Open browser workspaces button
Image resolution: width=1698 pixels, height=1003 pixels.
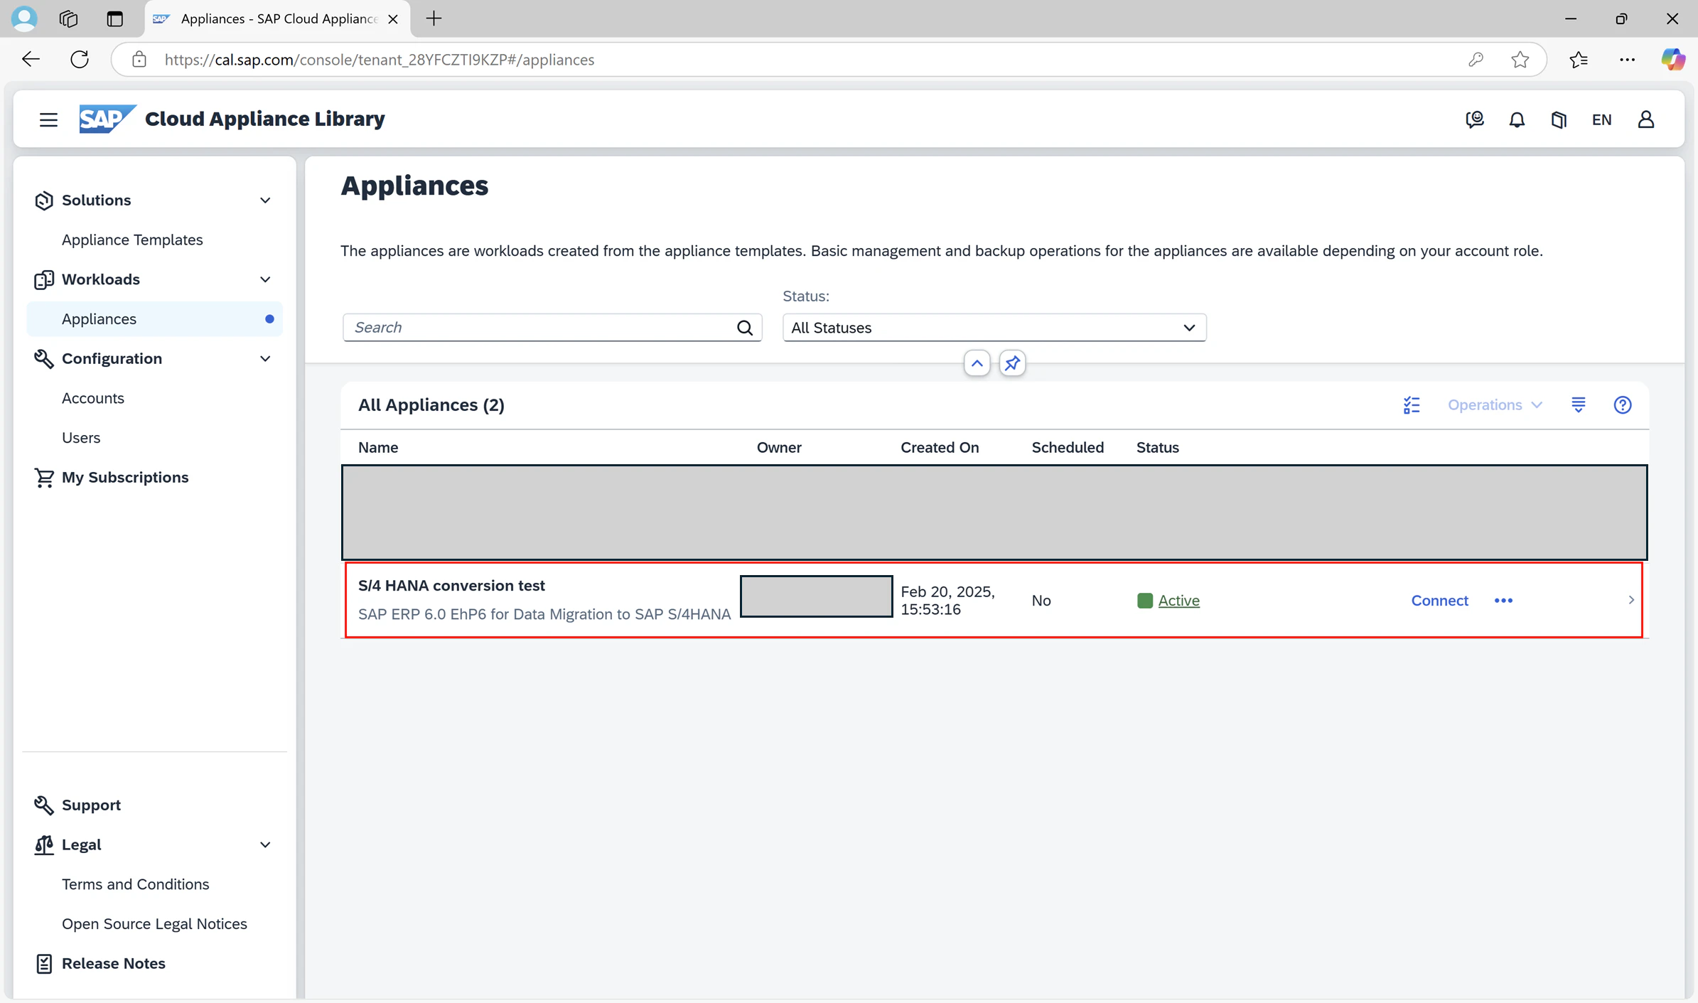pos(68,18)
